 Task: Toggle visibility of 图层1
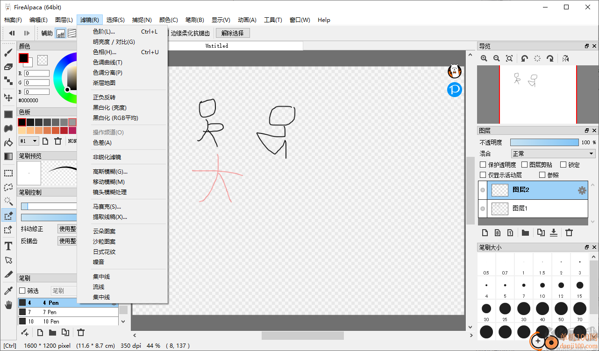pos(483,208)
